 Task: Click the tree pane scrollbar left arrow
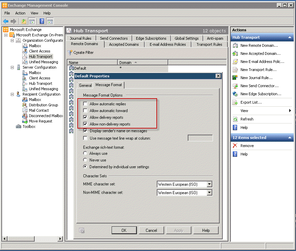[x=4, y=239]
